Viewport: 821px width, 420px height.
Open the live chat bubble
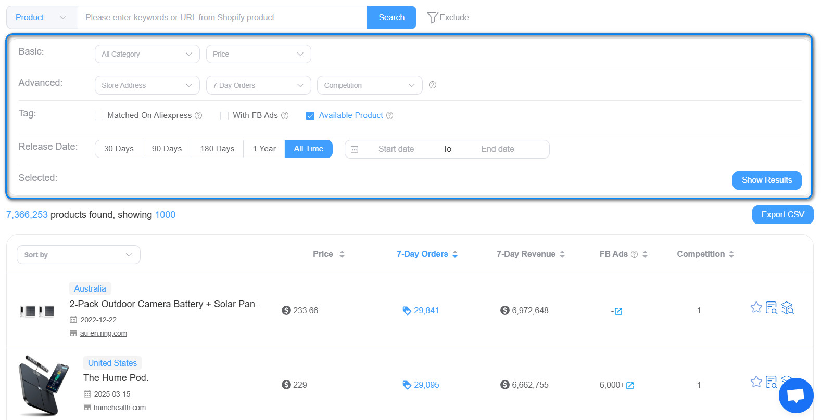click(796, 396)
